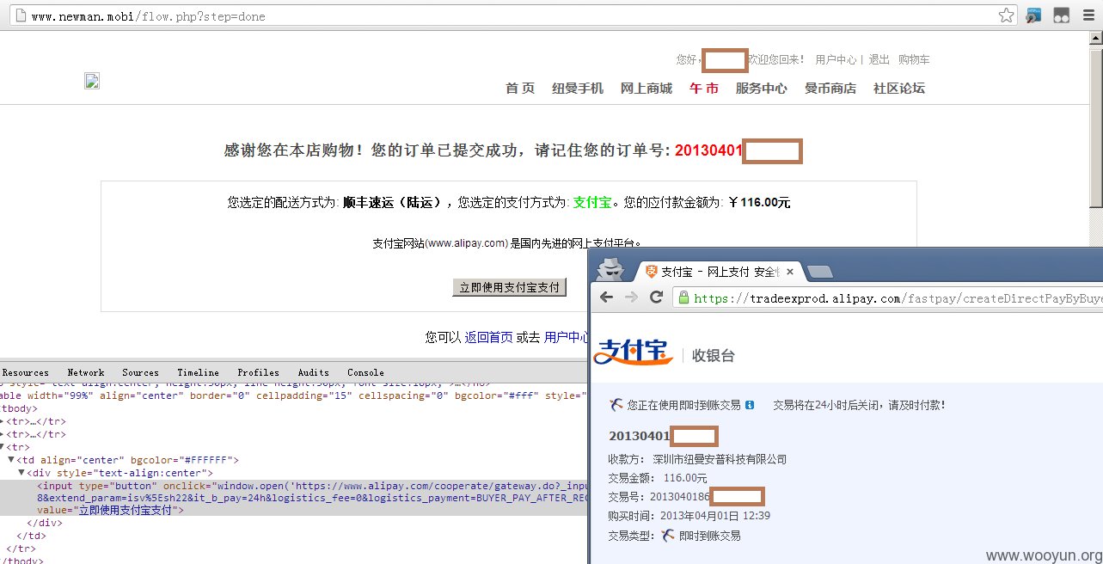Click the 支付宝 logo on cashier page
Screen dimensions: 1103x564
pyautogui.click(x=634, y=352)
